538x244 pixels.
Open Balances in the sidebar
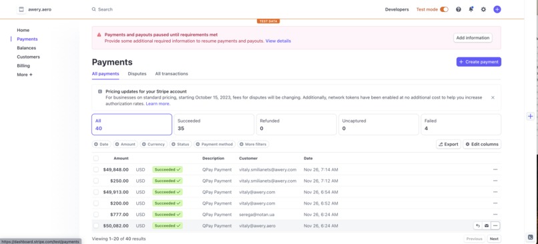click(27, 48)
